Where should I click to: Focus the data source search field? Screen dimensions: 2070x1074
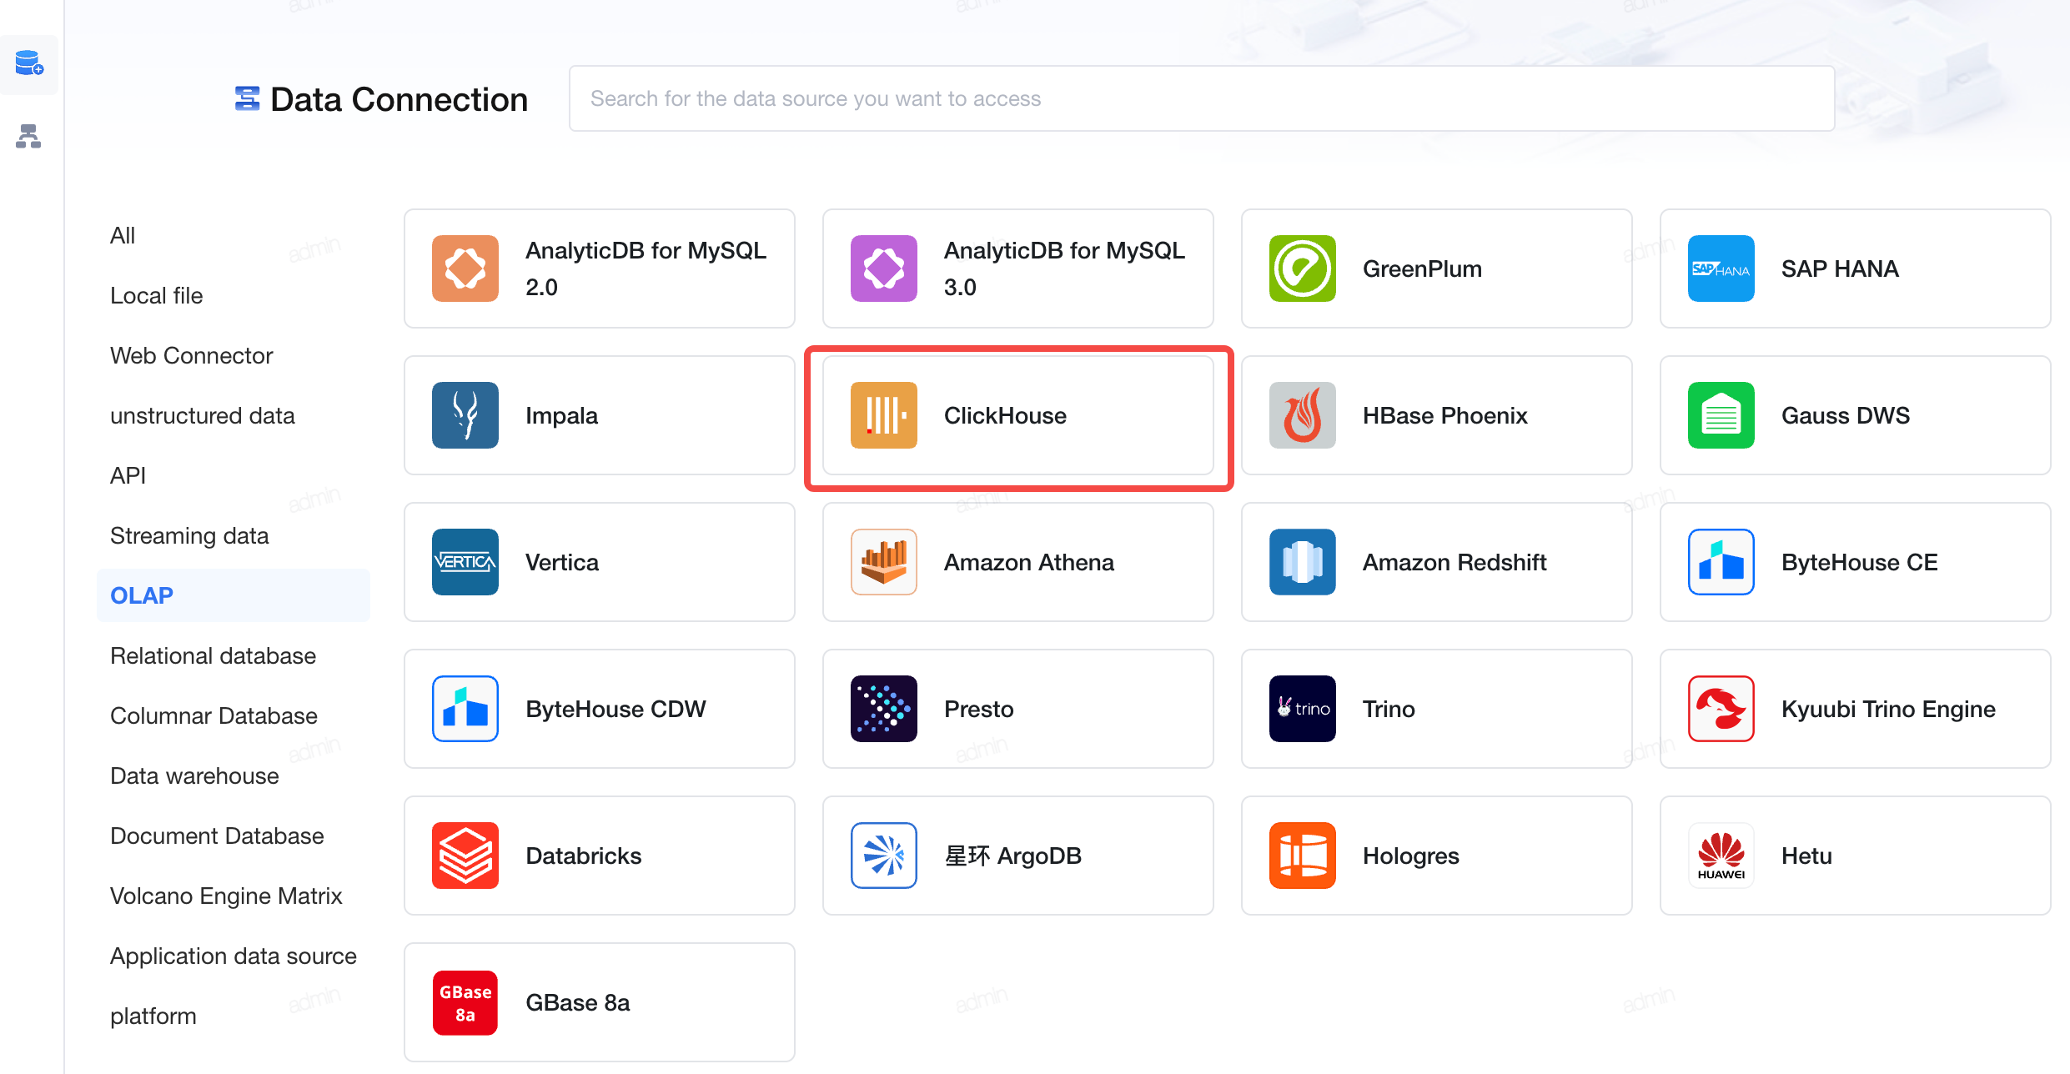pyautogui.click(x=1201, y=98)
